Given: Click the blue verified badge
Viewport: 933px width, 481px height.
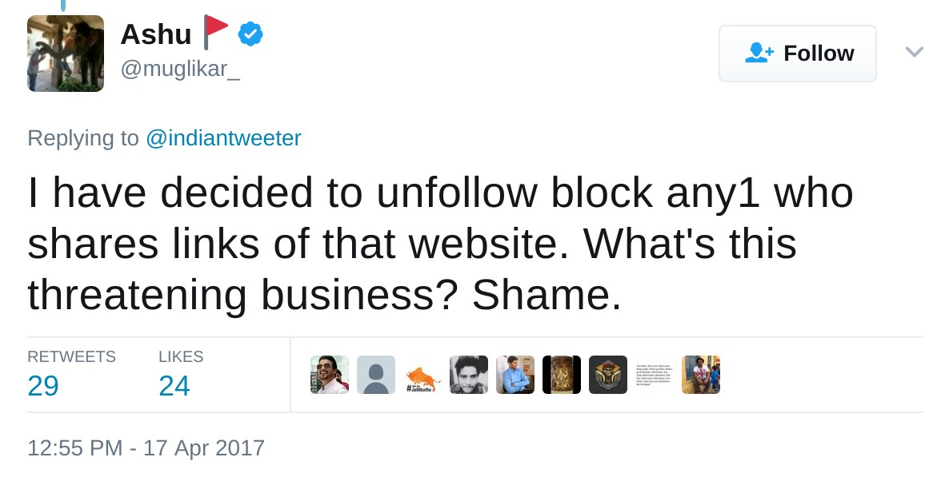Looking at the screenshot, I should coord(251,34).
